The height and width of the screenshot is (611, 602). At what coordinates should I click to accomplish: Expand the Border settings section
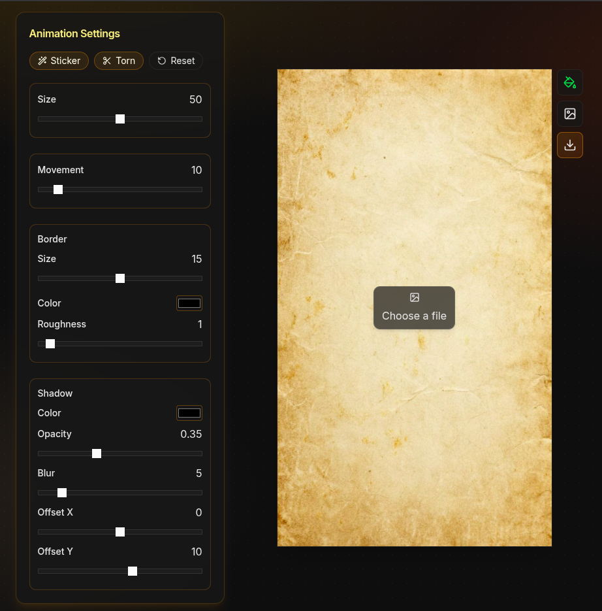(x=52, y=239)
